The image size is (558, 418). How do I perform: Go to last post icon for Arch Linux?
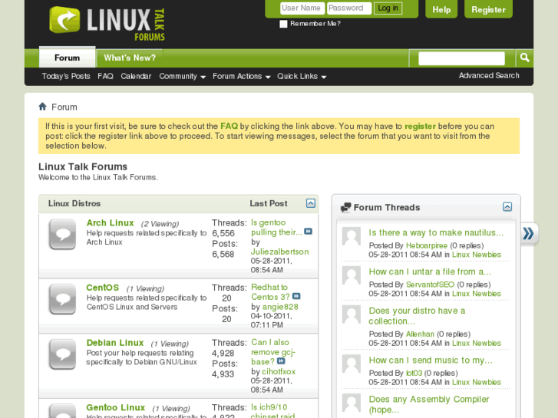pyautogui.click(x=309, y=231)
